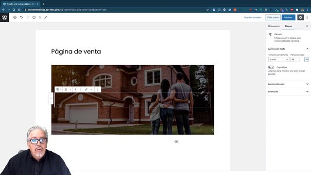The width and height of the screenshot is (311, 175).
Task: Move the block up with the mover arrow
Action: click(x=51, y=94)
